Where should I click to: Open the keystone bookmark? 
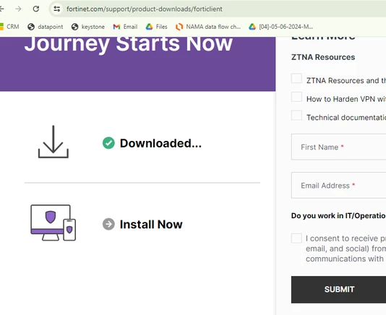point(88,27)
